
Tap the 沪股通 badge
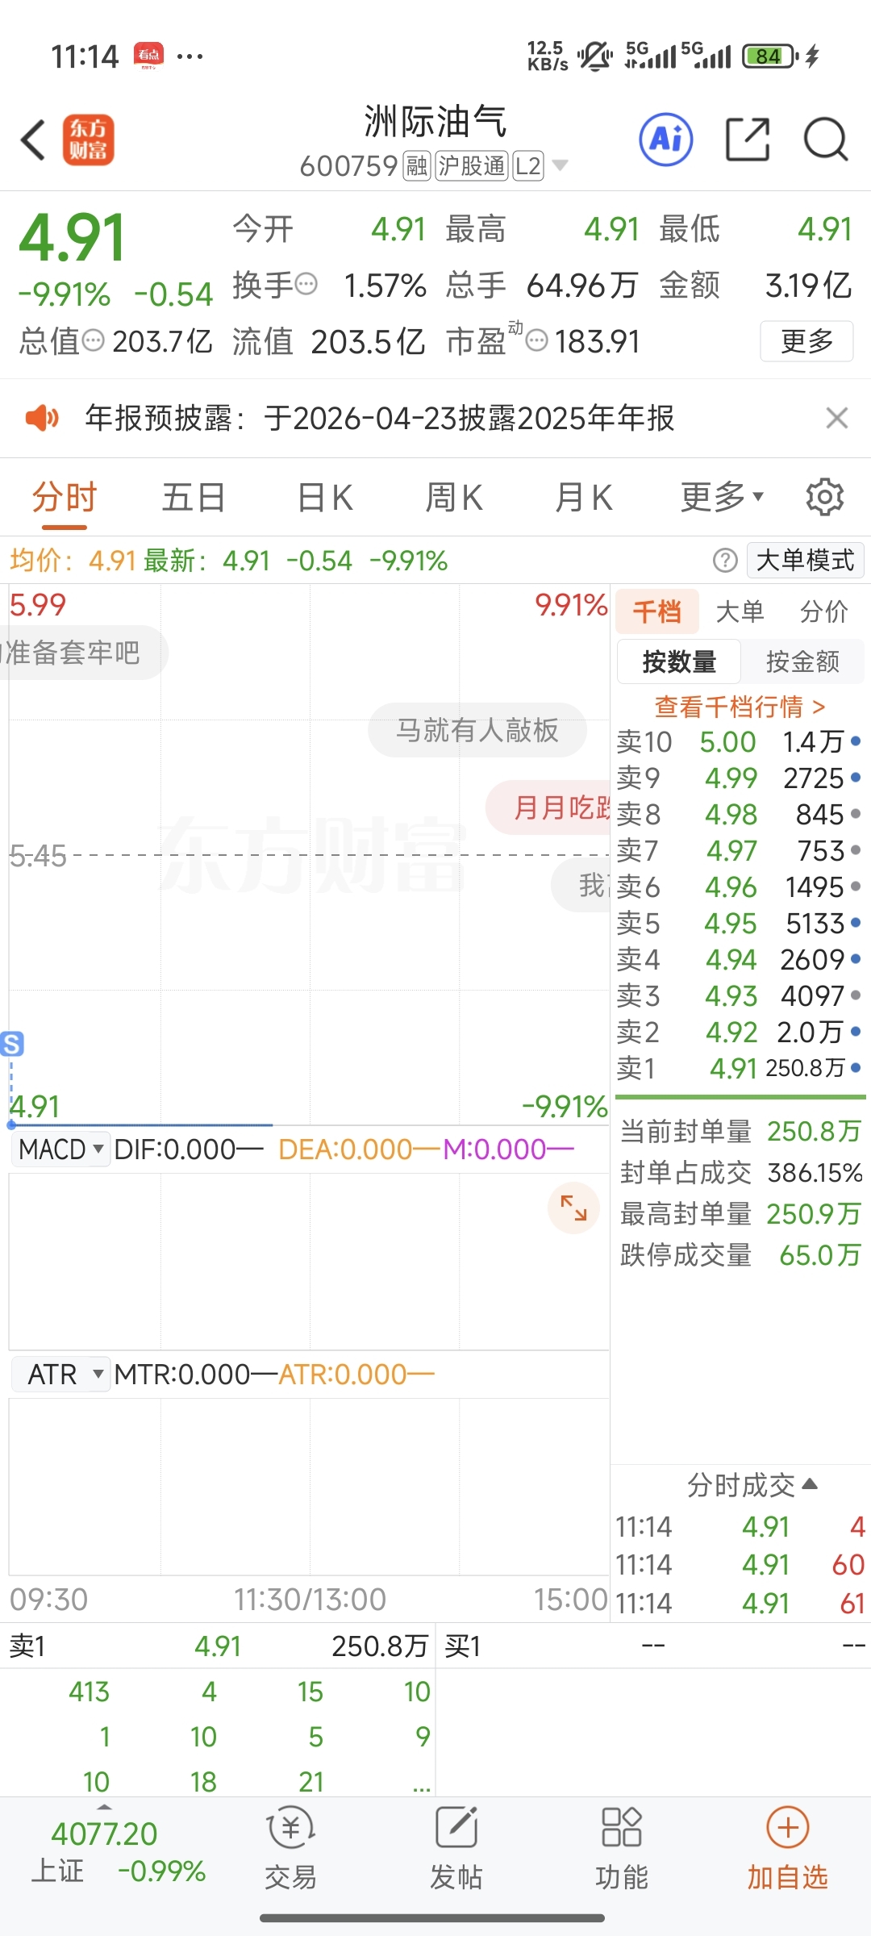point(472,166)
